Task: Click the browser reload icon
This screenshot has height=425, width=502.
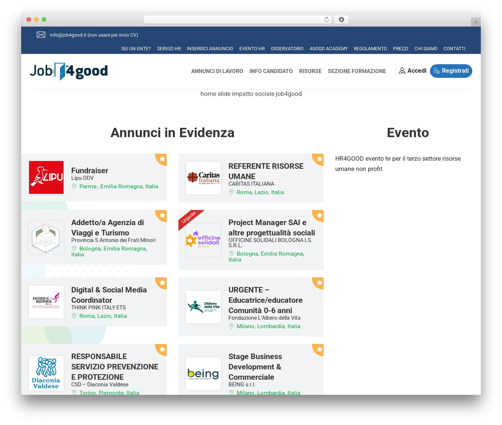Action: click(327, 20)
